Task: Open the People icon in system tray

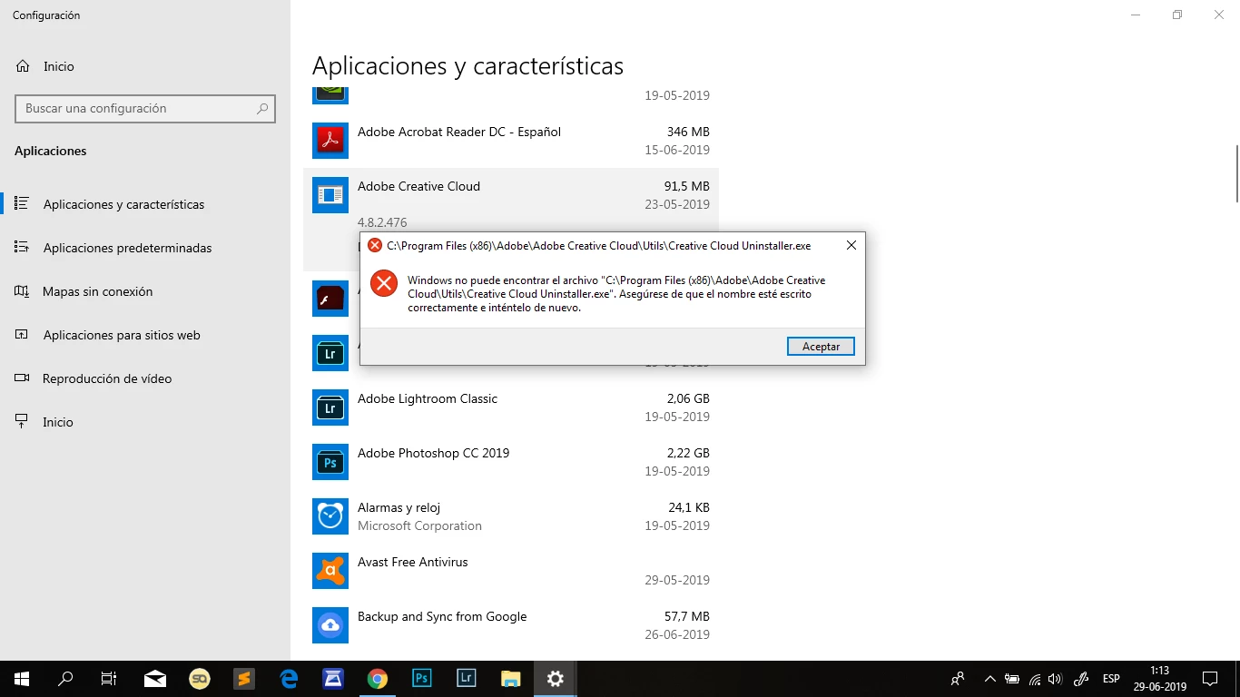Action: (x=958, y=679)
